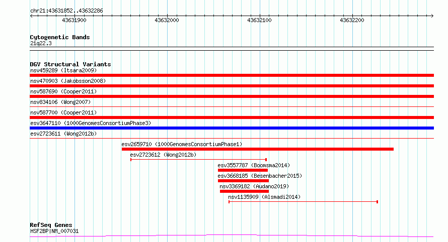Select the 43632000 ruler coordinate
The image size is (448, 242).
[x=167, y=20]
